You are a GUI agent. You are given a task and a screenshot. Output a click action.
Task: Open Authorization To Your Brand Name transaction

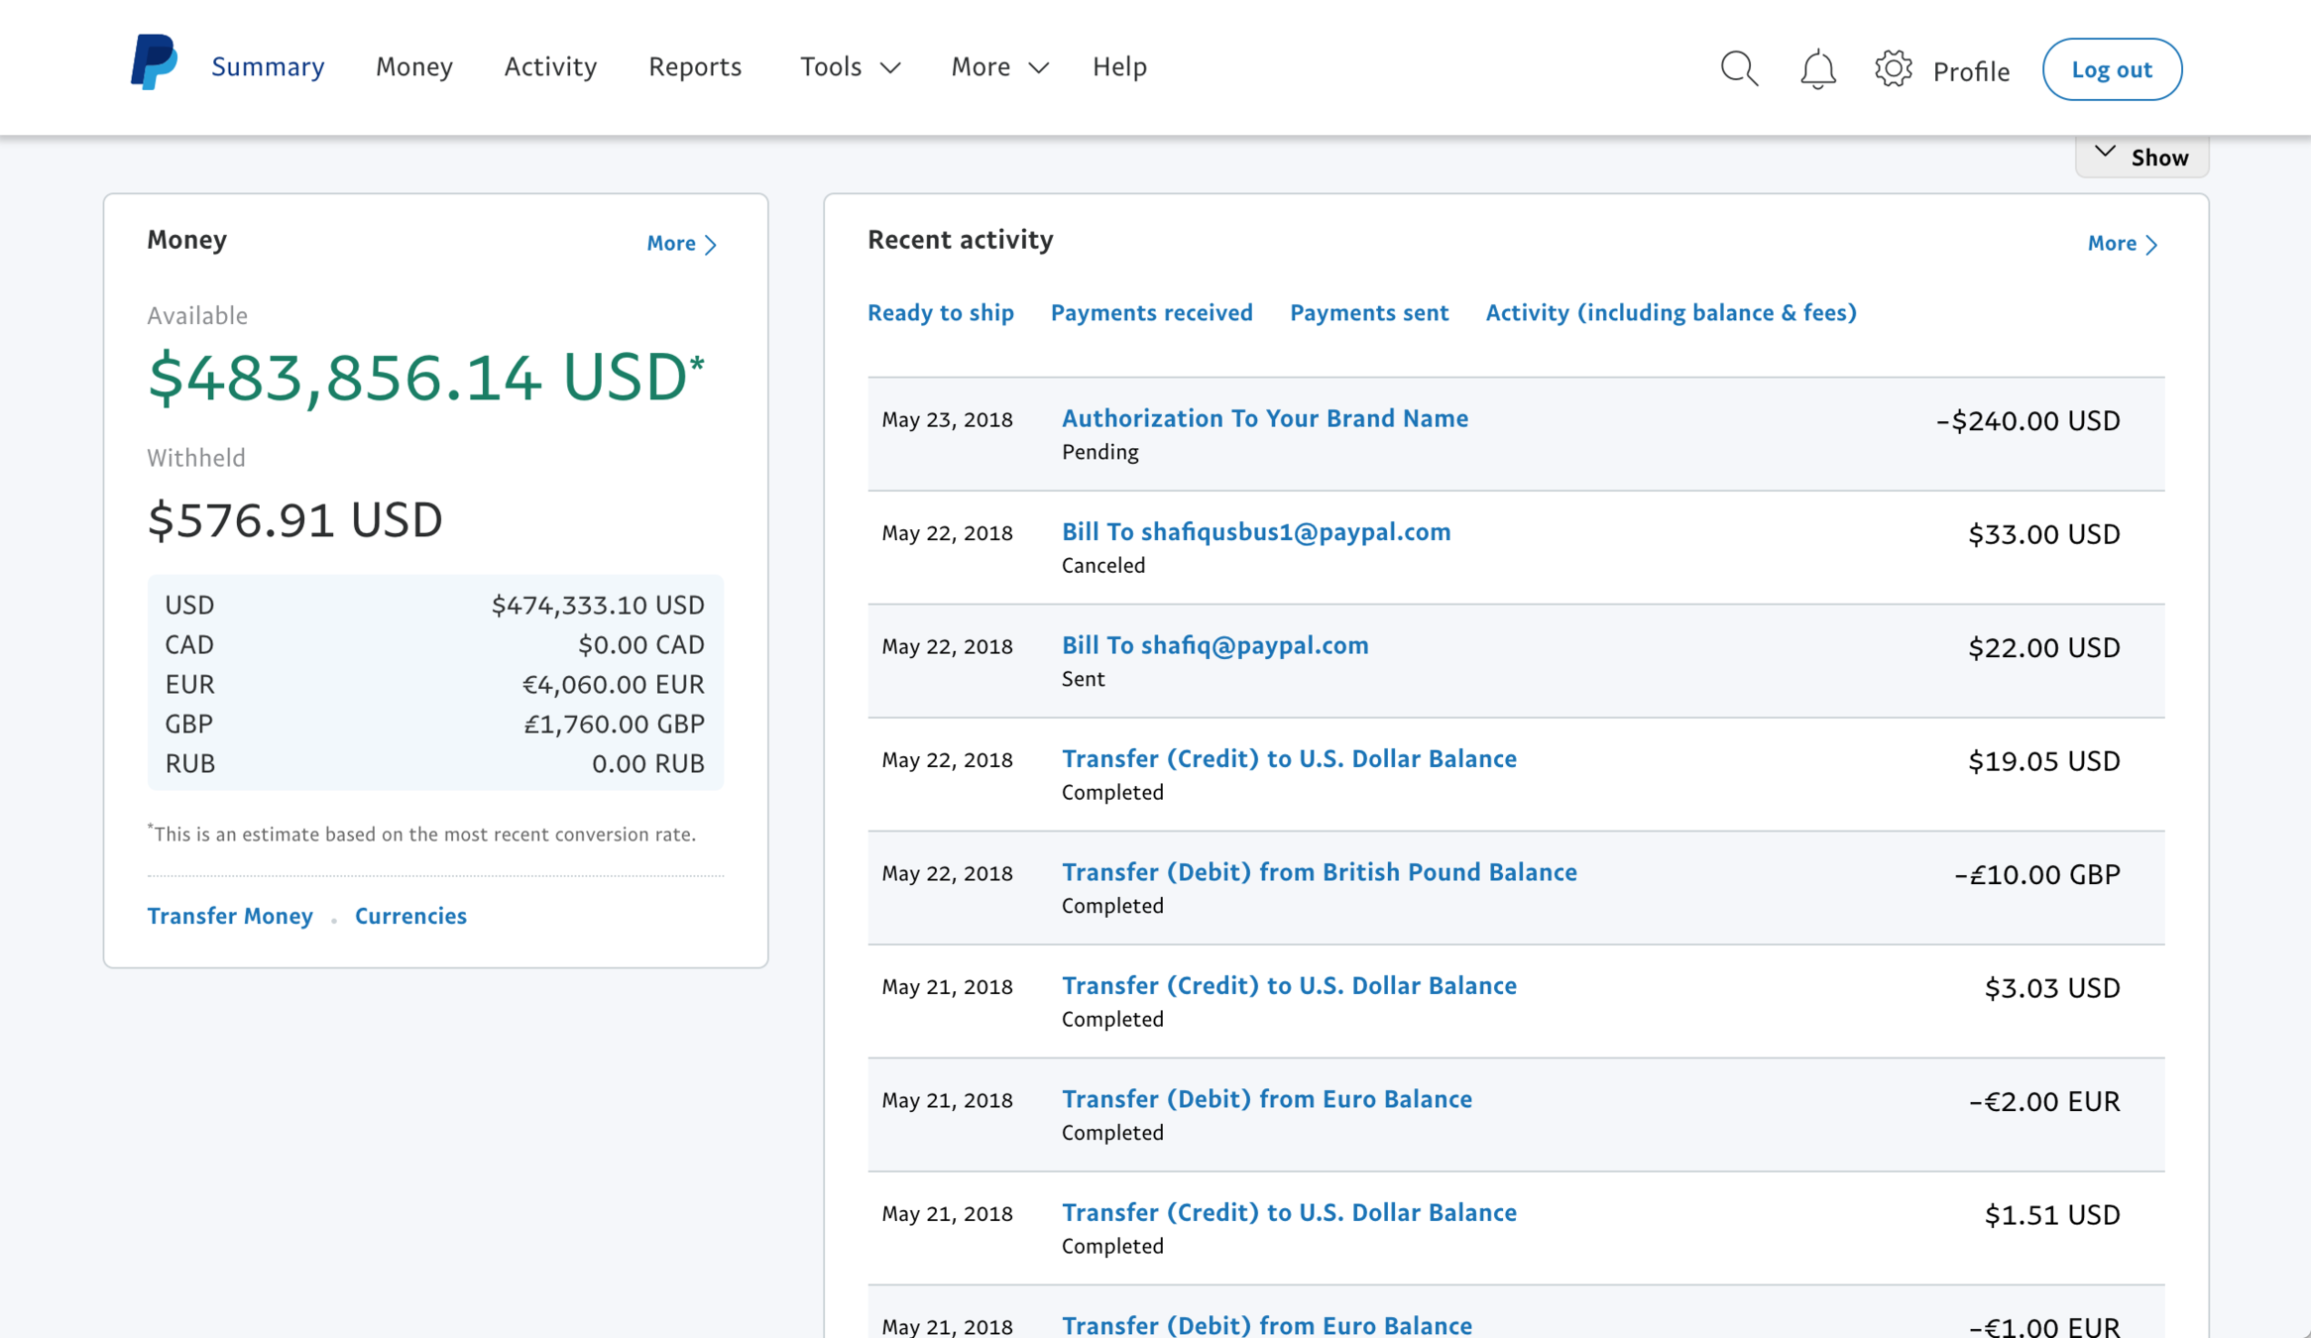click(x=1264, y=418)
